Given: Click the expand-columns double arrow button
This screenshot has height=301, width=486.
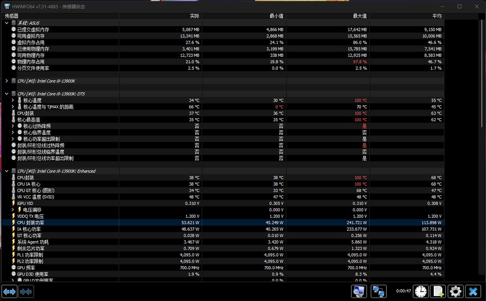Looking at the screenshot, I should coord(9,291).
